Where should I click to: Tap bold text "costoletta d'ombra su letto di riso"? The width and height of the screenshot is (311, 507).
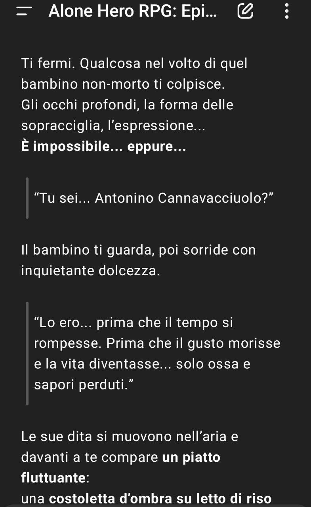(160, 498)
